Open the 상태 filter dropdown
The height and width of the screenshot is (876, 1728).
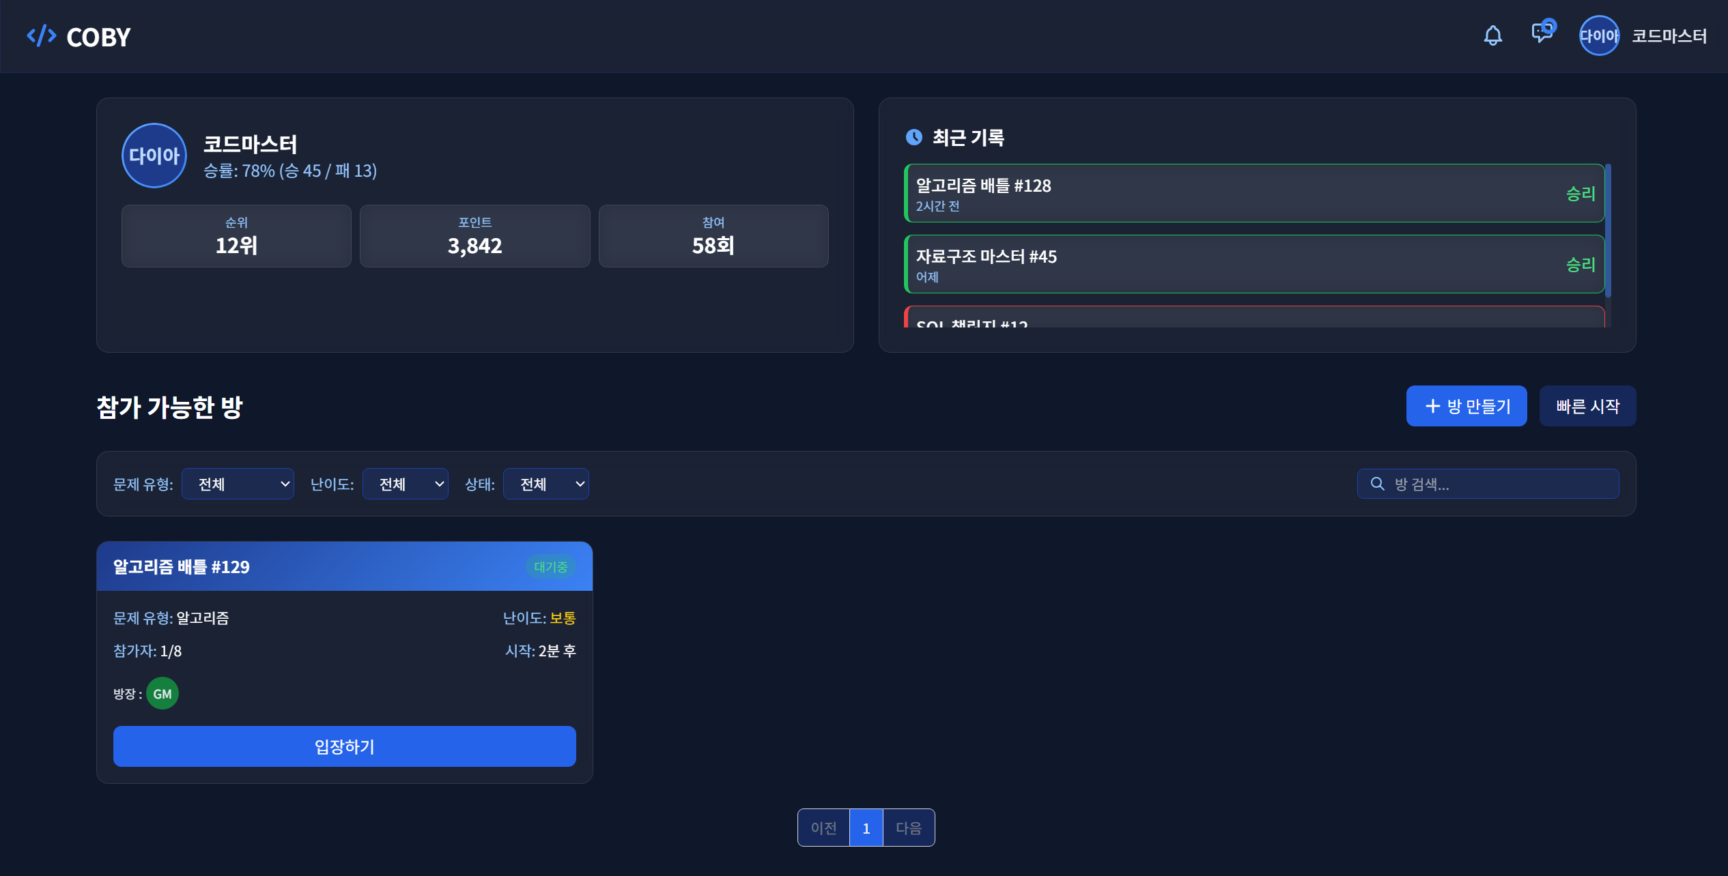(546, 484)
